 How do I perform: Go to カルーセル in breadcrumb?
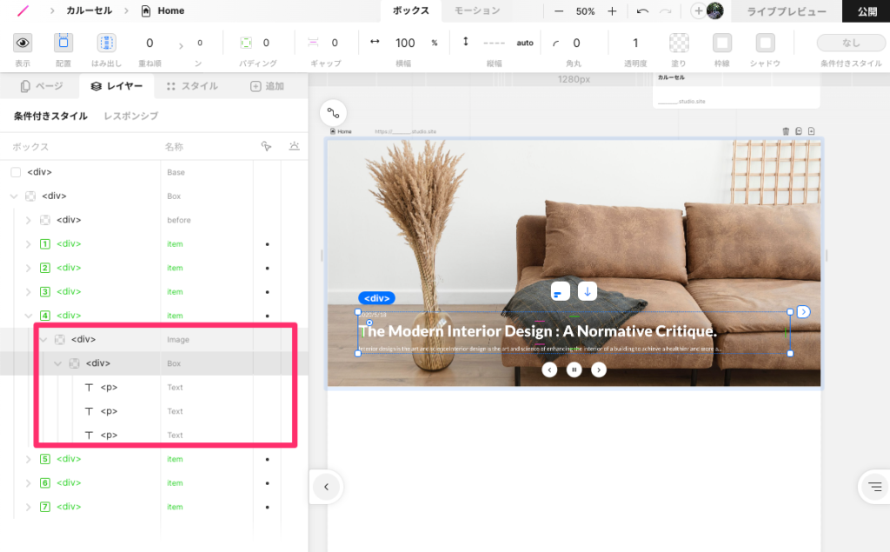tap(90, 10)
